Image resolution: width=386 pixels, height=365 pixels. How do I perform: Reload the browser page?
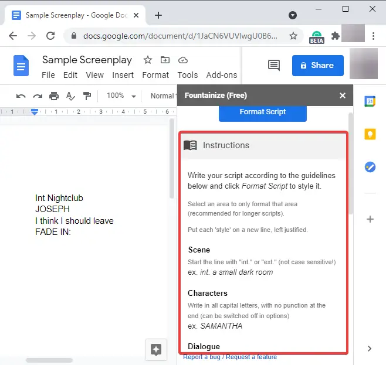(50, 36)
